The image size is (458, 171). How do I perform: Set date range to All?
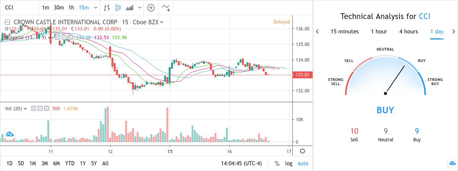tap(105, 163)
